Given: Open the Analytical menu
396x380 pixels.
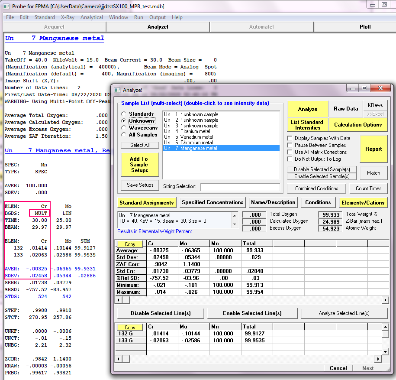Looking at the screenshot, I should [91, 17].
